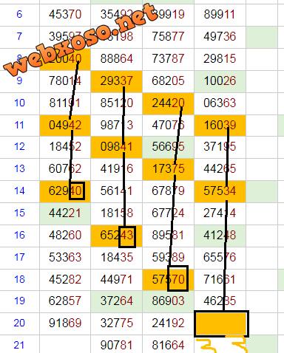Select the cell with 37195
Viewport: 284px width, 353px height.
pos(220,147)
